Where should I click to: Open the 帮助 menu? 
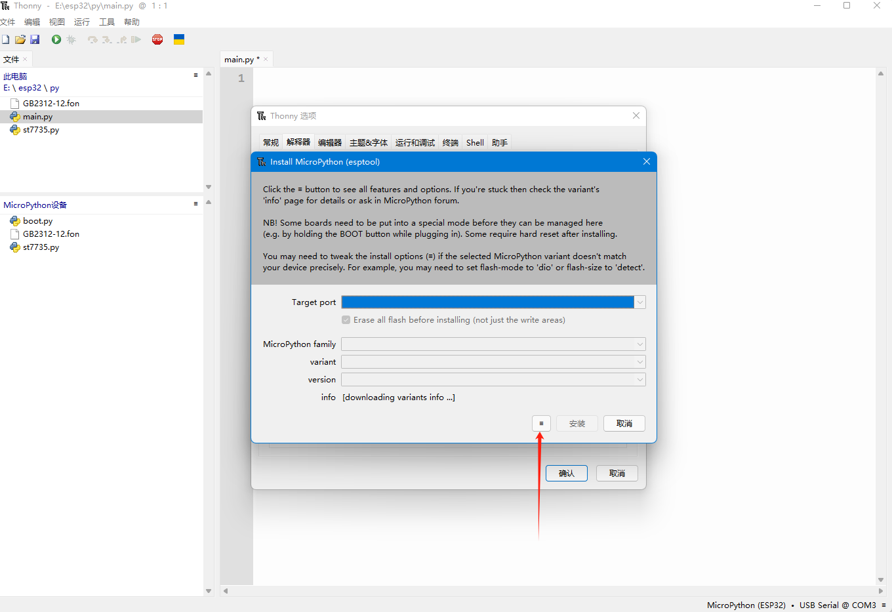[x=132, y=22]
